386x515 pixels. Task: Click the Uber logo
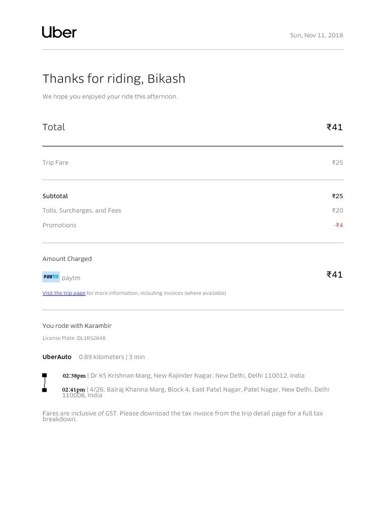click(x=59, y=33)
